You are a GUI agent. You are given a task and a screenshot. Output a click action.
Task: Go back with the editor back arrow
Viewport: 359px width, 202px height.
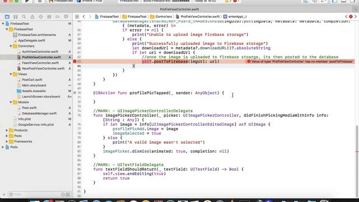84,16
